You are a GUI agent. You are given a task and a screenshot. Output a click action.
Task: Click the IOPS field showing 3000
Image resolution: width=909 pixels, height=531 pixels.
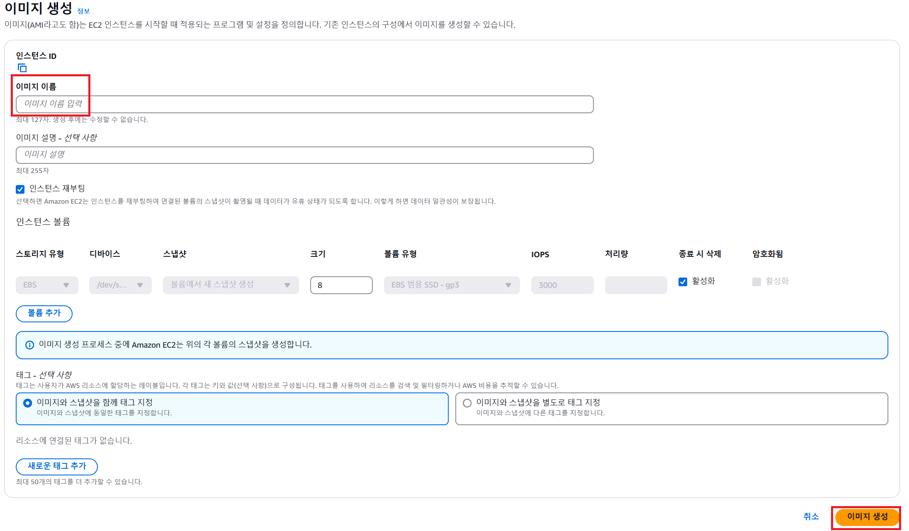click(562, 285)
